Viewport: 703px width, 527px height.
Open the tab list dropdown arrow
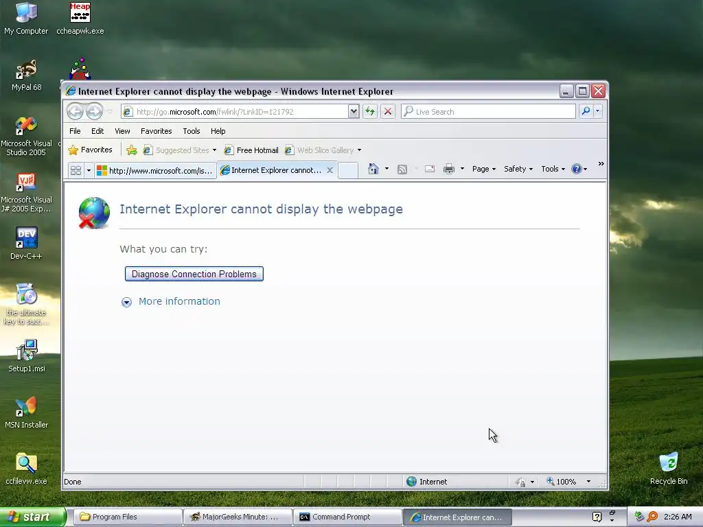click(x=89, y=171)
